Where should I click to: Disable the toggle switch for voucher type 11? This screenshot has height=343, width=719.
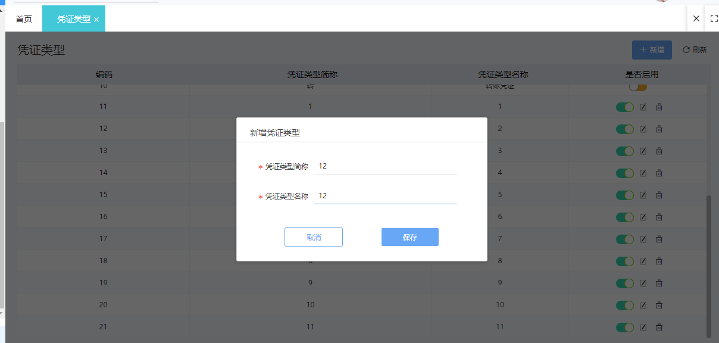[624, 107]
